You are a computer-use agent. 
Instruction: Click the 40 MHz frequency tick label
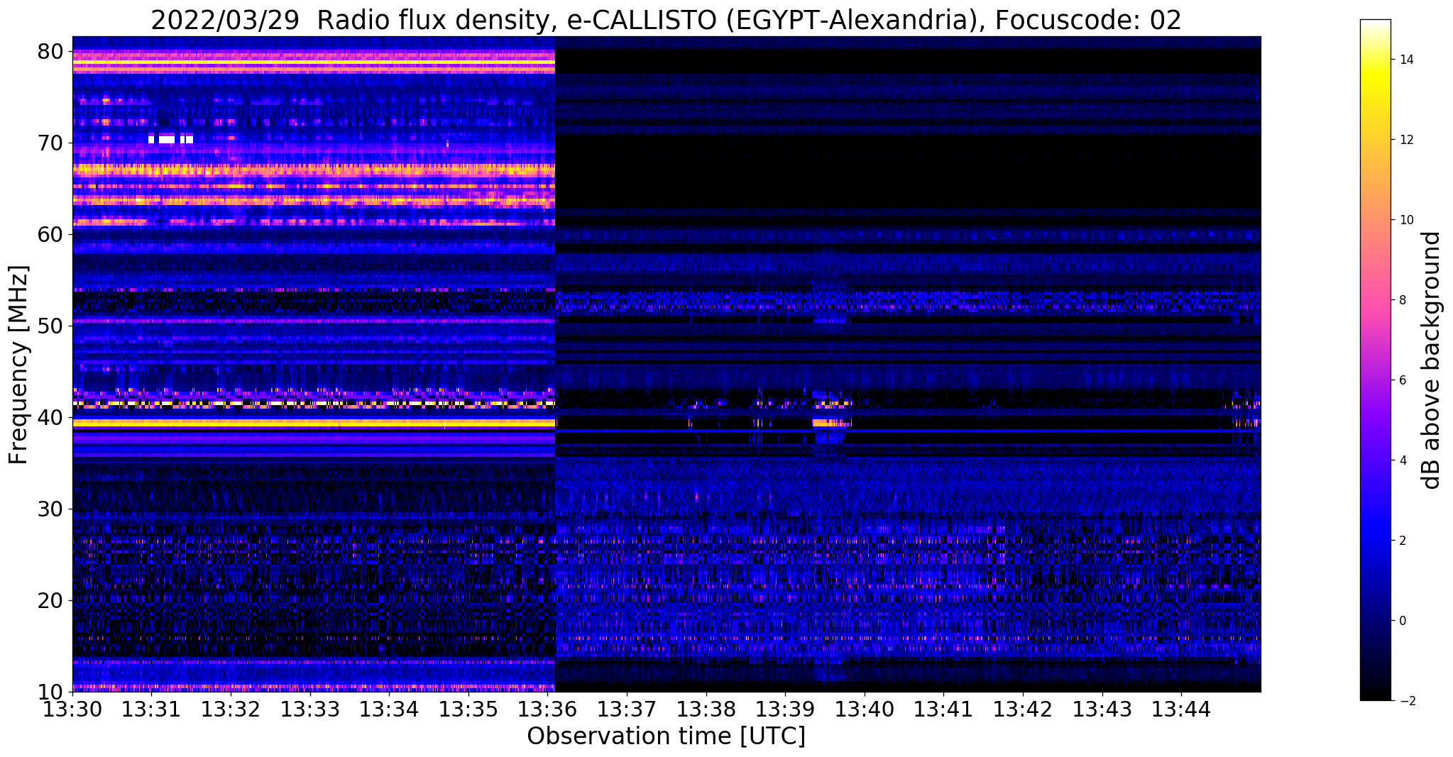tap(52, 417)
